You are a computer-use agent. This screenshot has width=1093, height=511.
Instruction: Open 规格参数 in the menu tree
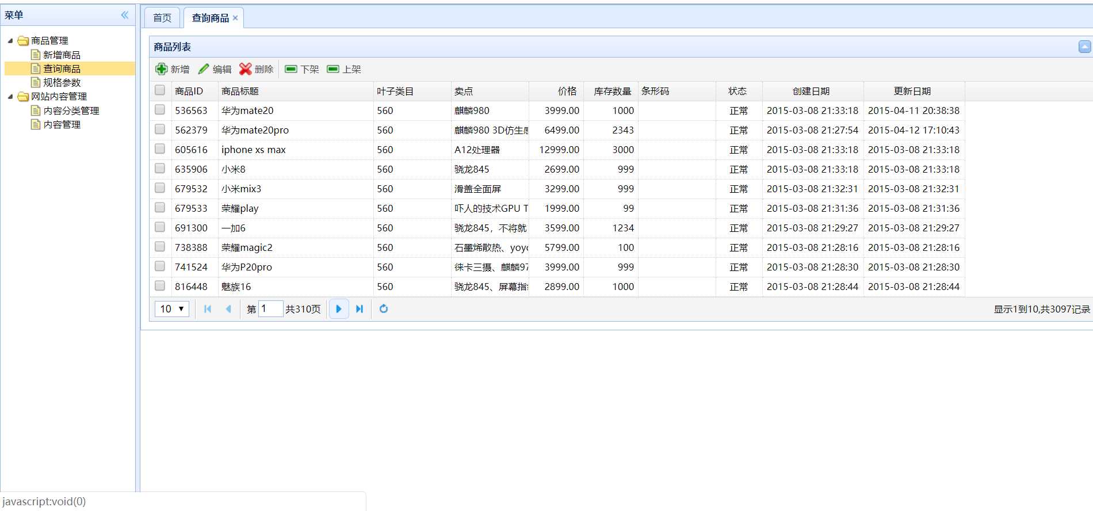pos(62,82)
